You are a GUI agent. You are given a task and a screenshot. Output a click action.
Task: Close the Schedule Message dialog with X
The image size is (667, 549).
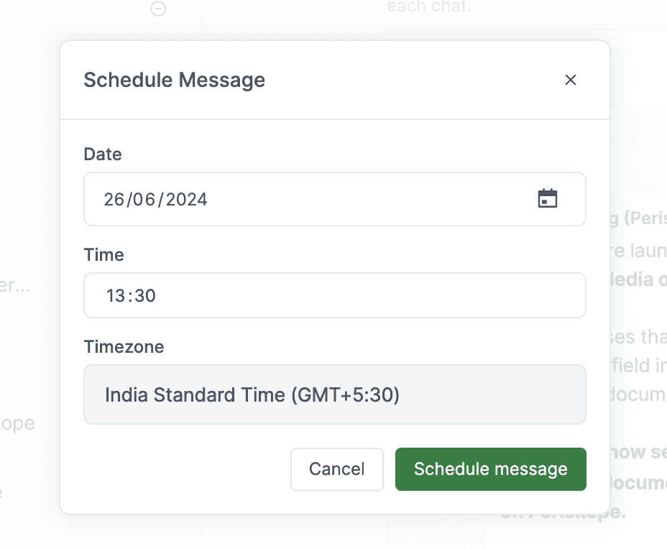click(x=571, y=80)
